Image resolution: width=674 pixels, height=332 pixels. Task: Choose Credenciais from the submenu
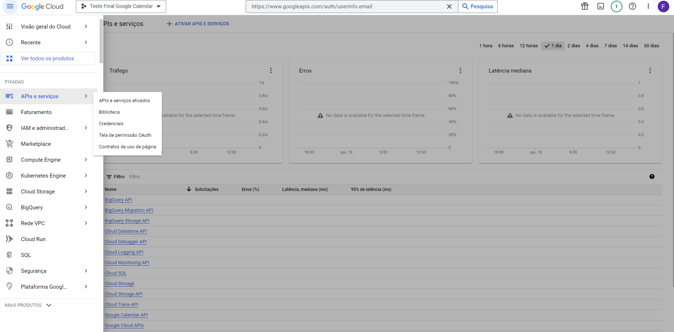pyautogui.click(x=111, y=124)
